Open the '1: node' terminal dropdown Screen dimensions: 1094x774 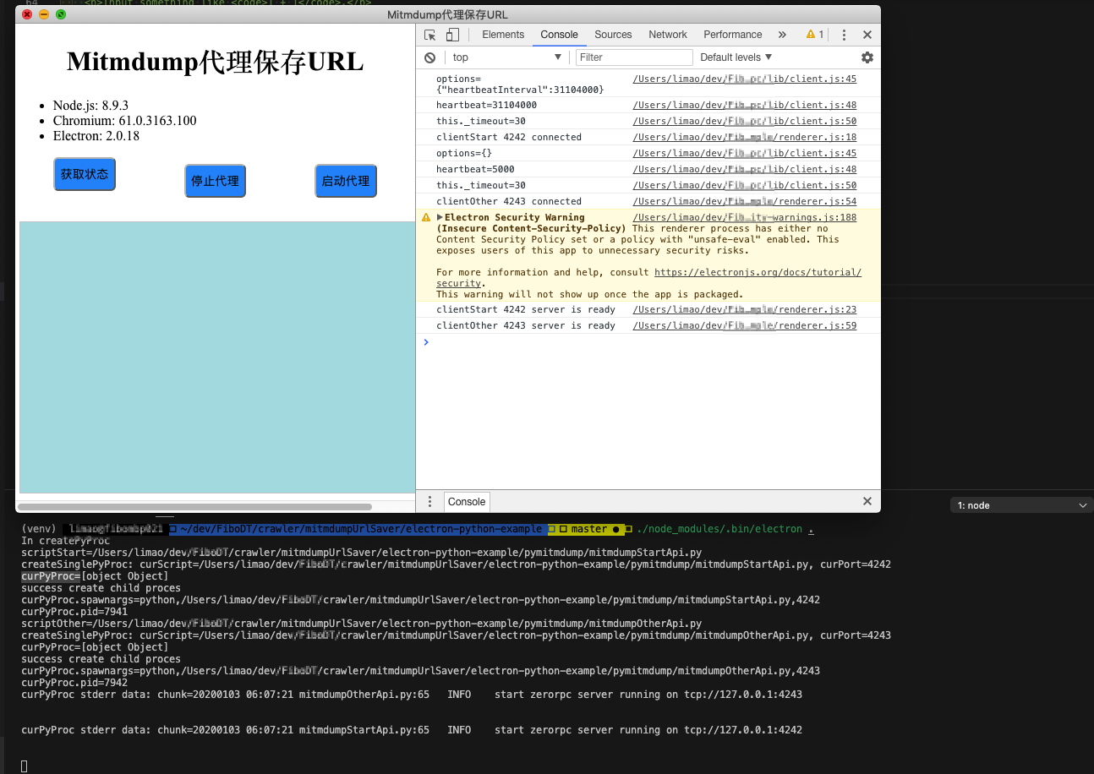pos(1021,505)
